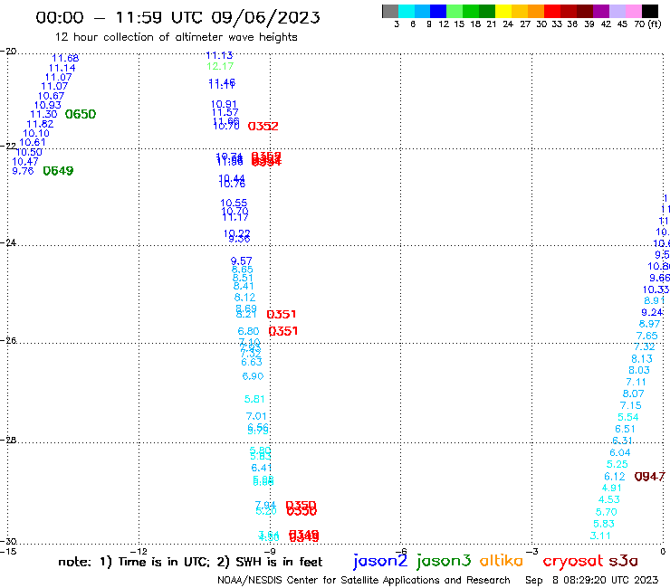Click the 9.57 wave height value

tap(242, 261)
